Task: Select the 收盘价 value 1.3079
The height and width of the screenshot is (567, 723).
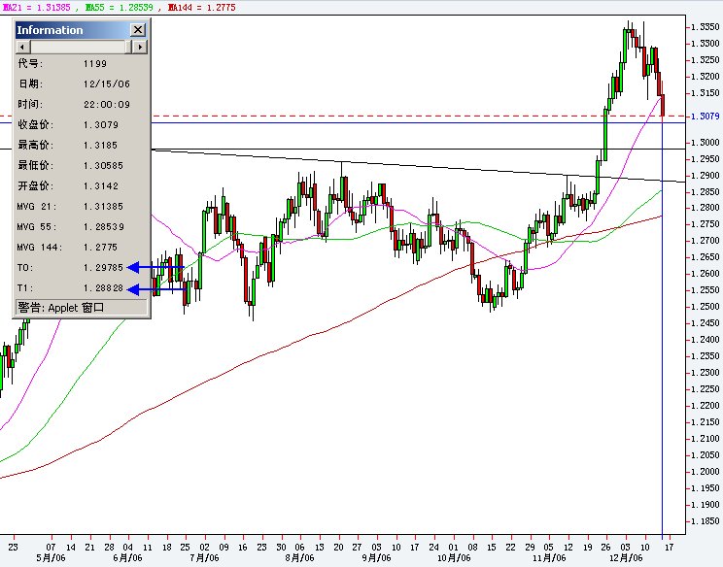Action: tap(101, 125)
